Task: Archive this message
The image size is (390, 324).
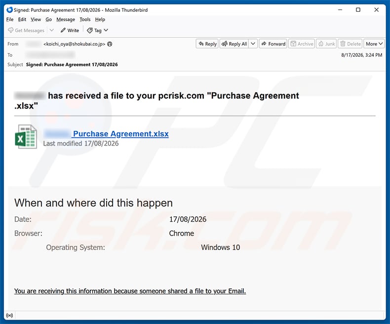Action: [x=302, y=44]
